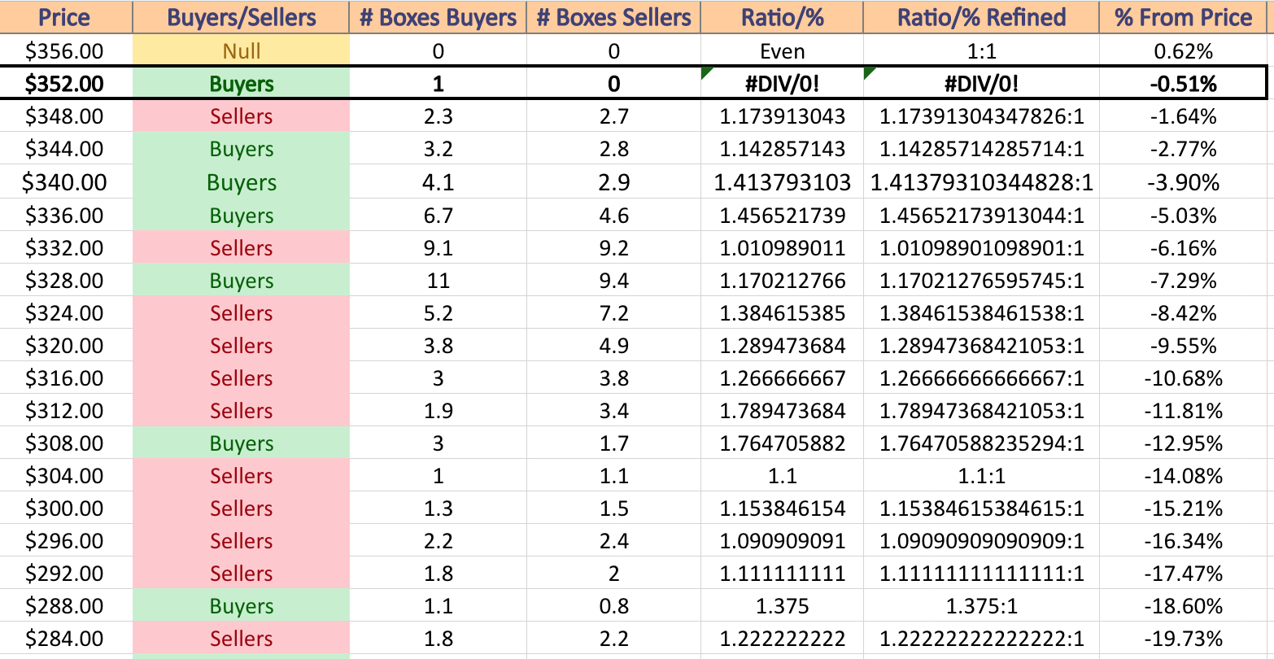Select the Buyers cell in $288.00 row
Screen dimensions: 1274x659
[x=241, y=606]
